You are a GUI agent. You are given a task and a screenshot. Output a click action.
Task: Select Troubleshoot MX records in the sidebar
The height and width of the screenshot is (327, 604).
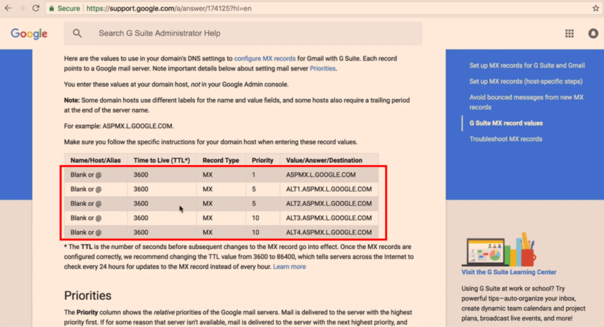[x=507, y=139]
